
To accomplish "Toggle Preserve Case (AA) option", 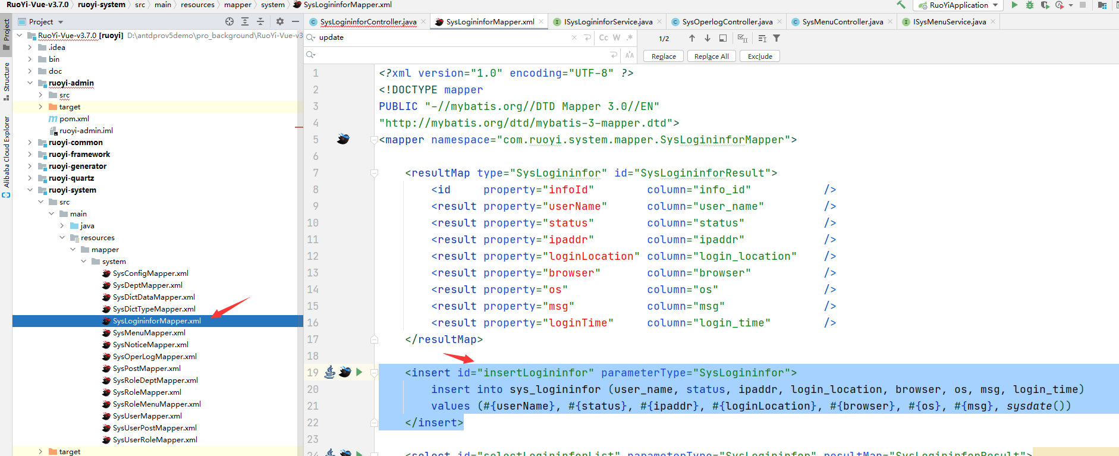I will point(630,55).
